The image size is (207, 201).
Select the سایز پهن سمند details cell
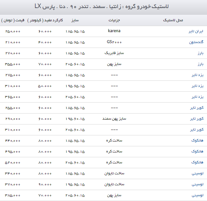(x=114, y=119)
